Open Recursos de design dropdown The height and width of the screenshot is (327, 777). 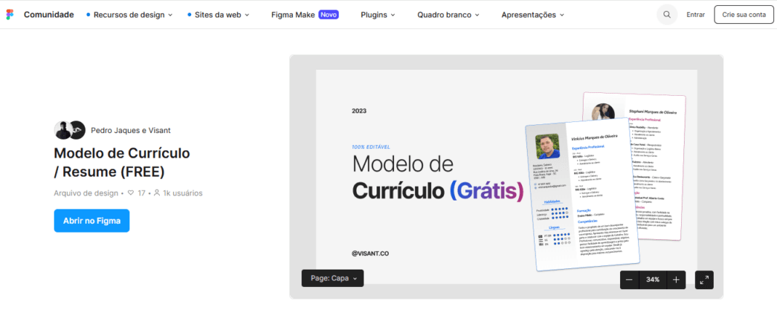coord(129,15)
